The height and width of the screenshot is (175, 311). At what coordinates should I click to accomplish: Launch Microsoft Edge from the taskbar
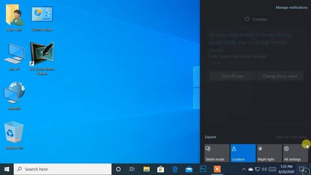(x=175, y=169)
